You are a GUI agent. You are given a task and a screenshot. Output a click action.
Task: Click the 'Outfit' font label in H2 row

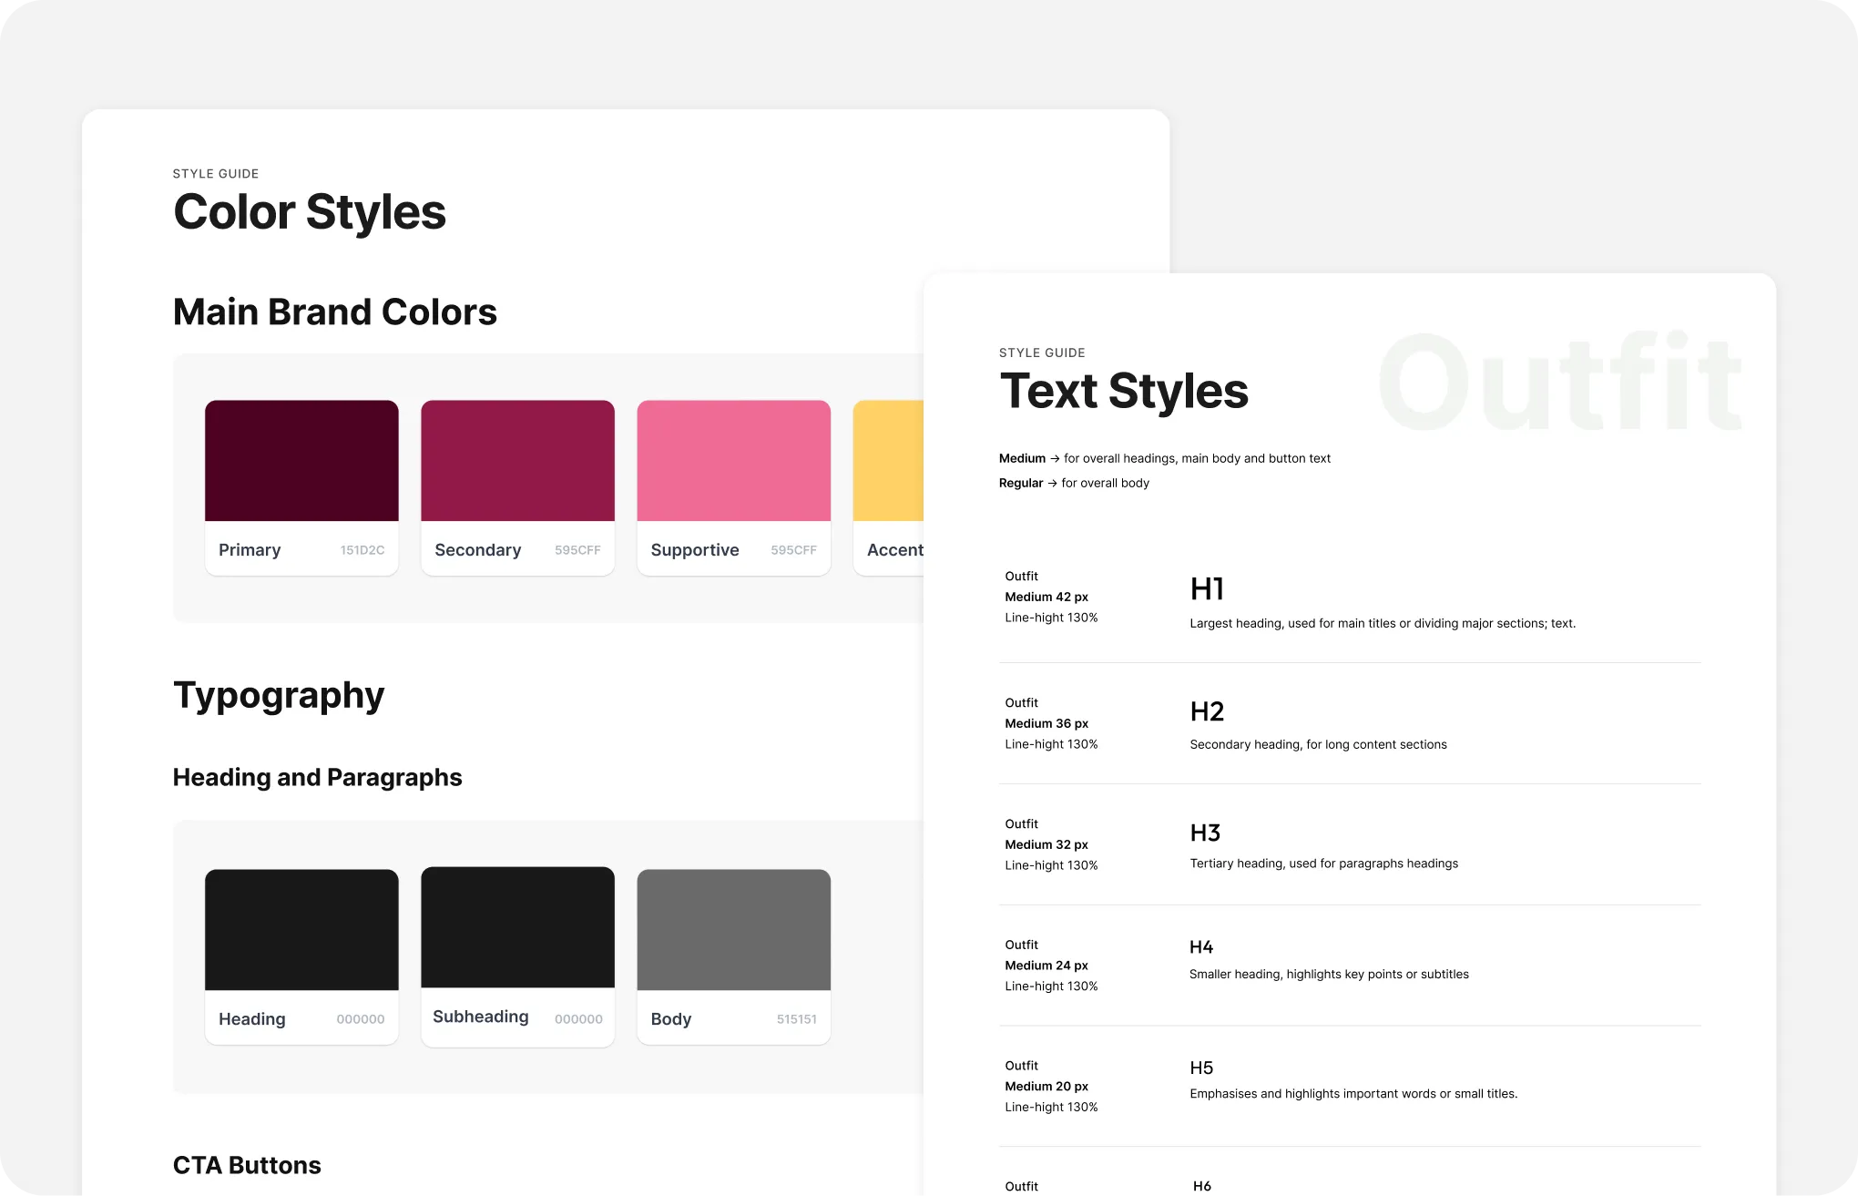point(1021,702)
